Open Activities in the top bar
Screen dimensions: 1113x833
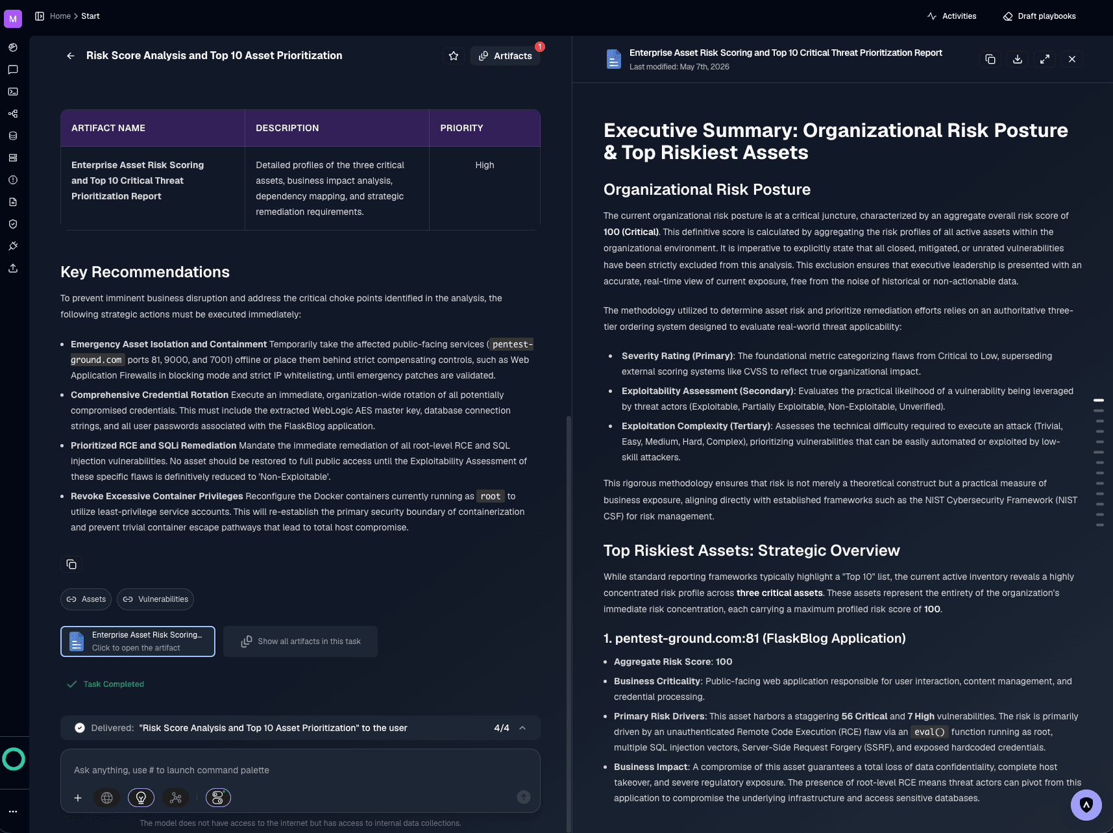point(952,16)
